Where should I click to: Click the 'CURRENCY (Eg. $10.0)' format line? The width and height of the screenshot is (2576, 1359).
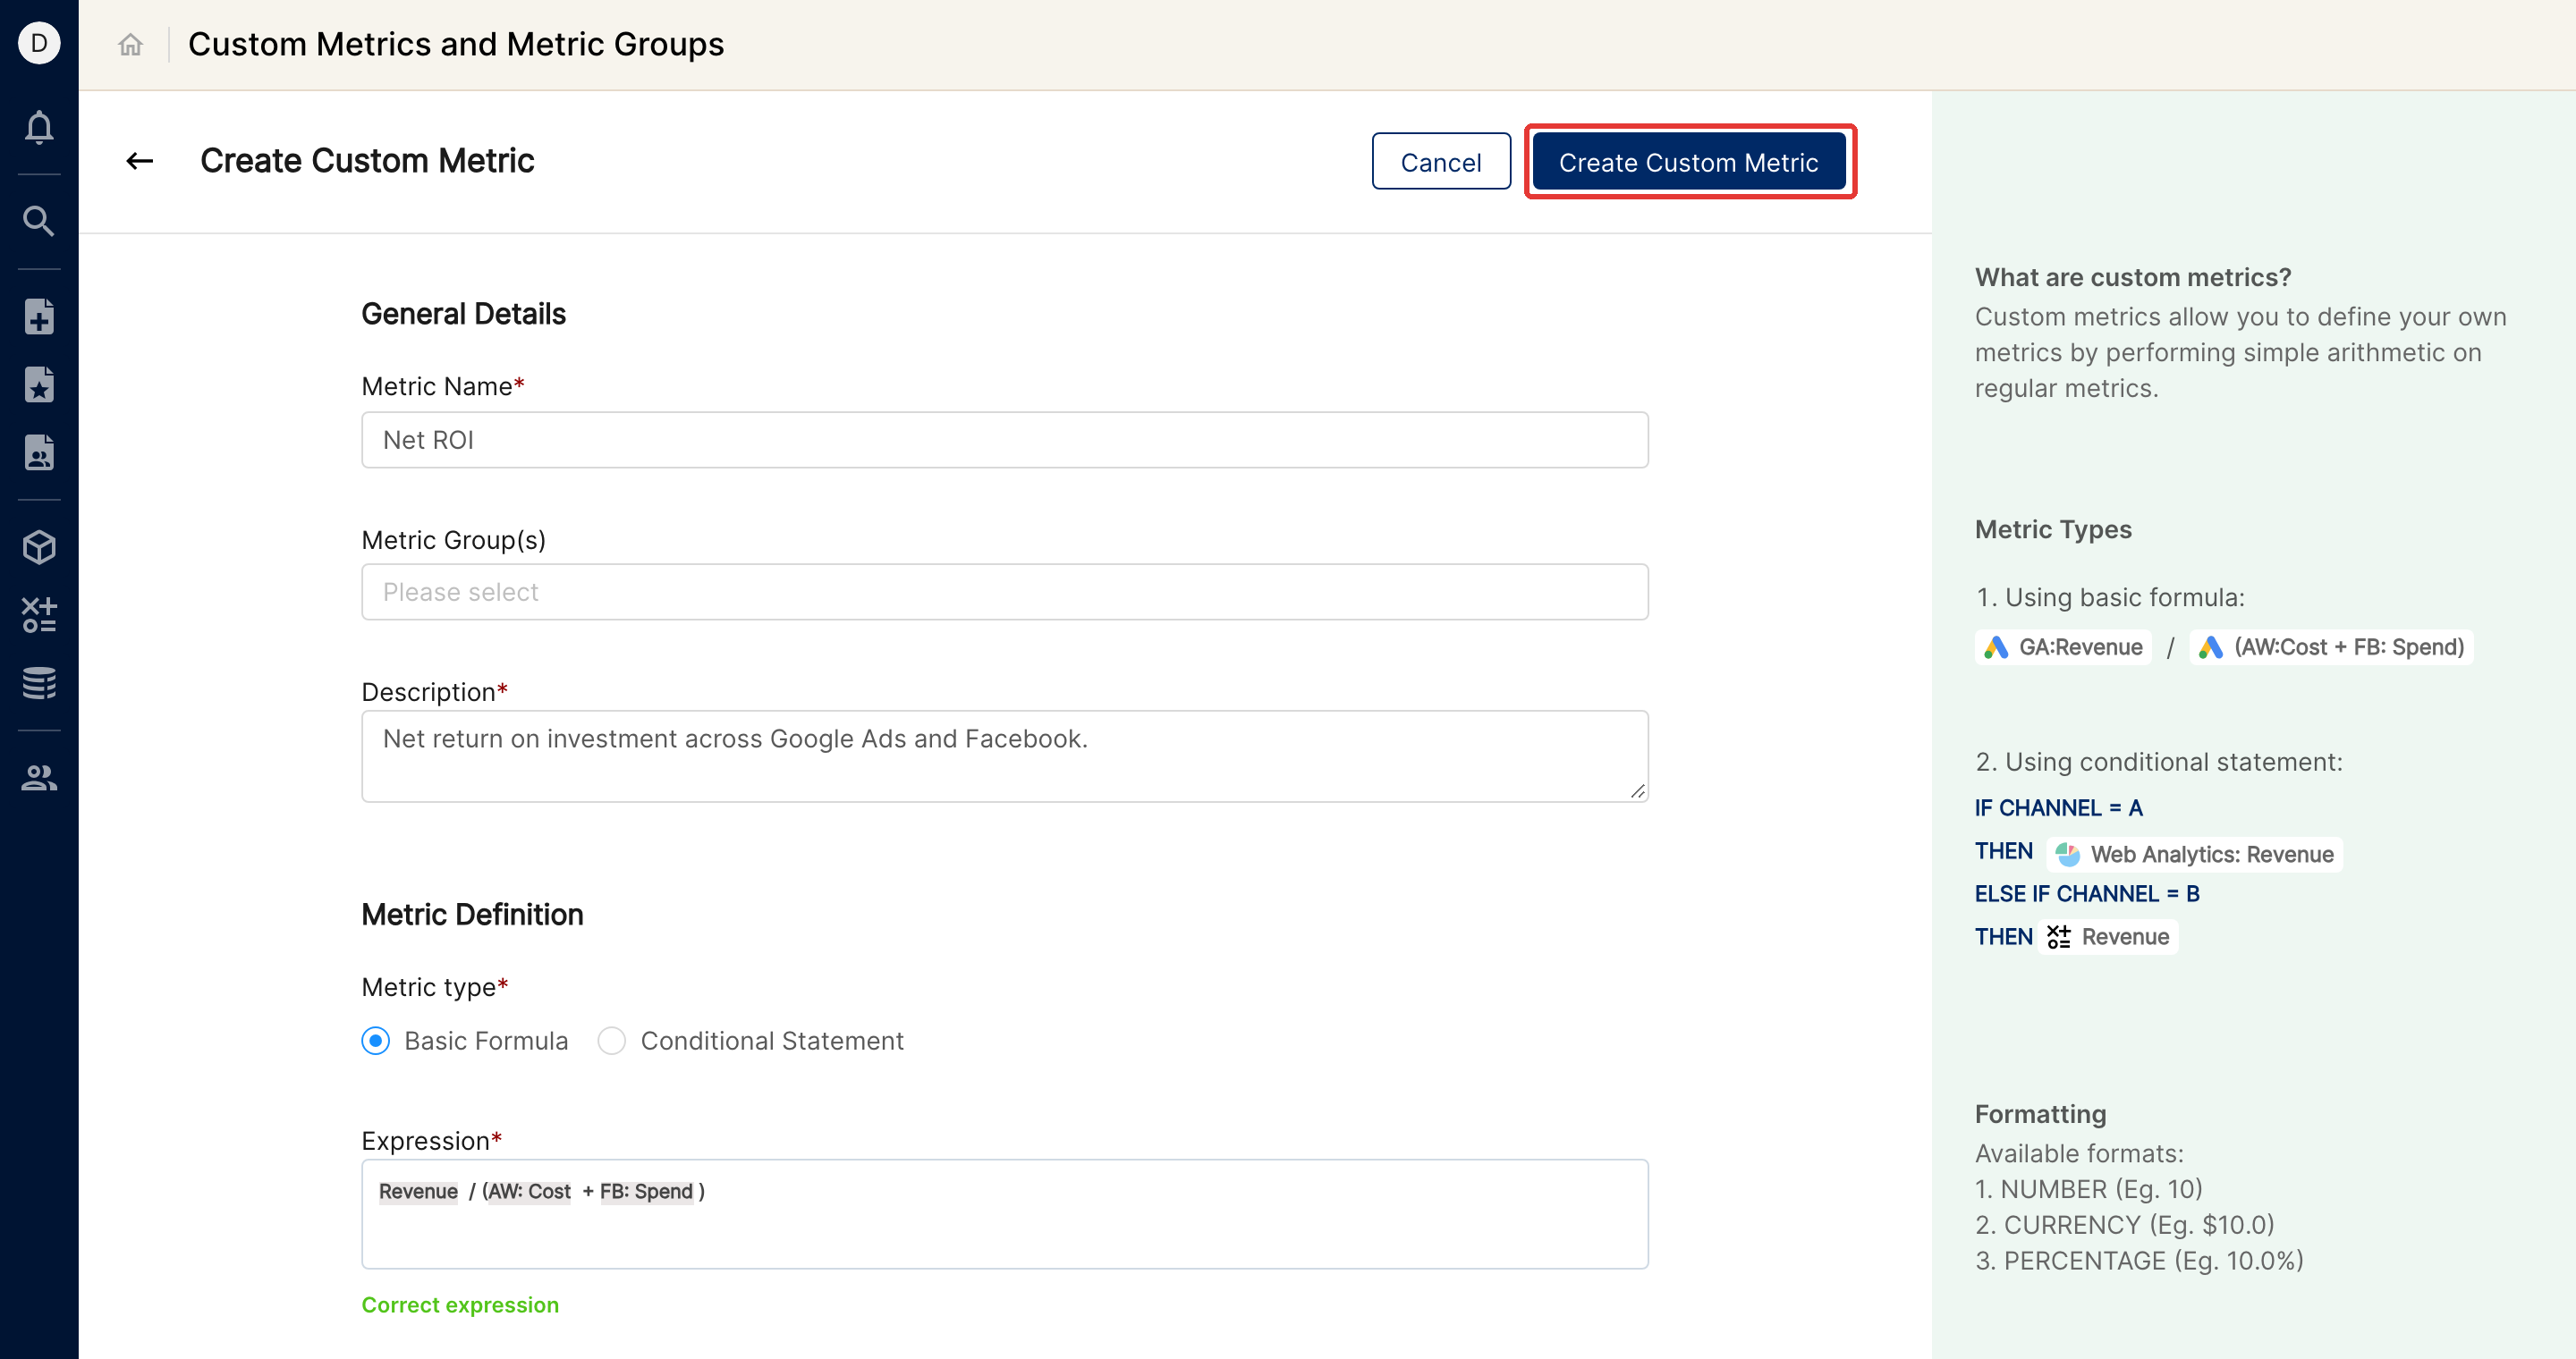pyautogui.click(x=2124, y=1224)
